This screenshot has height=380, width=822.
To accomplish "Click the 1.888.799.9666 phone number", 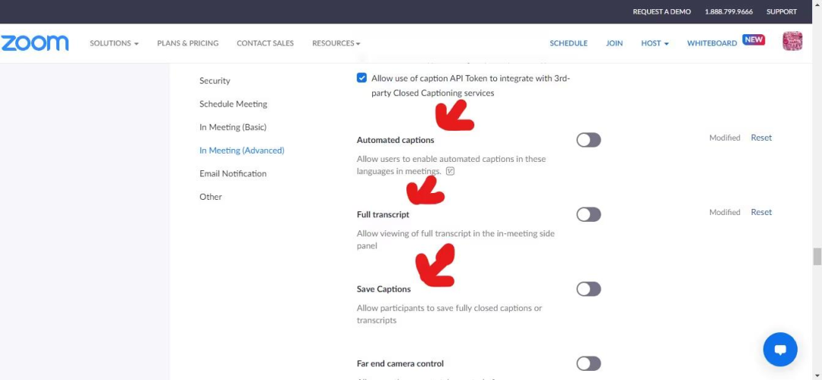I will coord(728,11).
